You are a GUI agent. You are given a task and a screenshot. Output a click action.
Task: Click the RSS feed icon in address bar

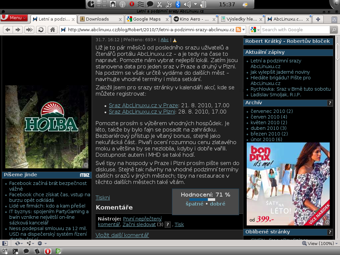(x=238, y=30)
